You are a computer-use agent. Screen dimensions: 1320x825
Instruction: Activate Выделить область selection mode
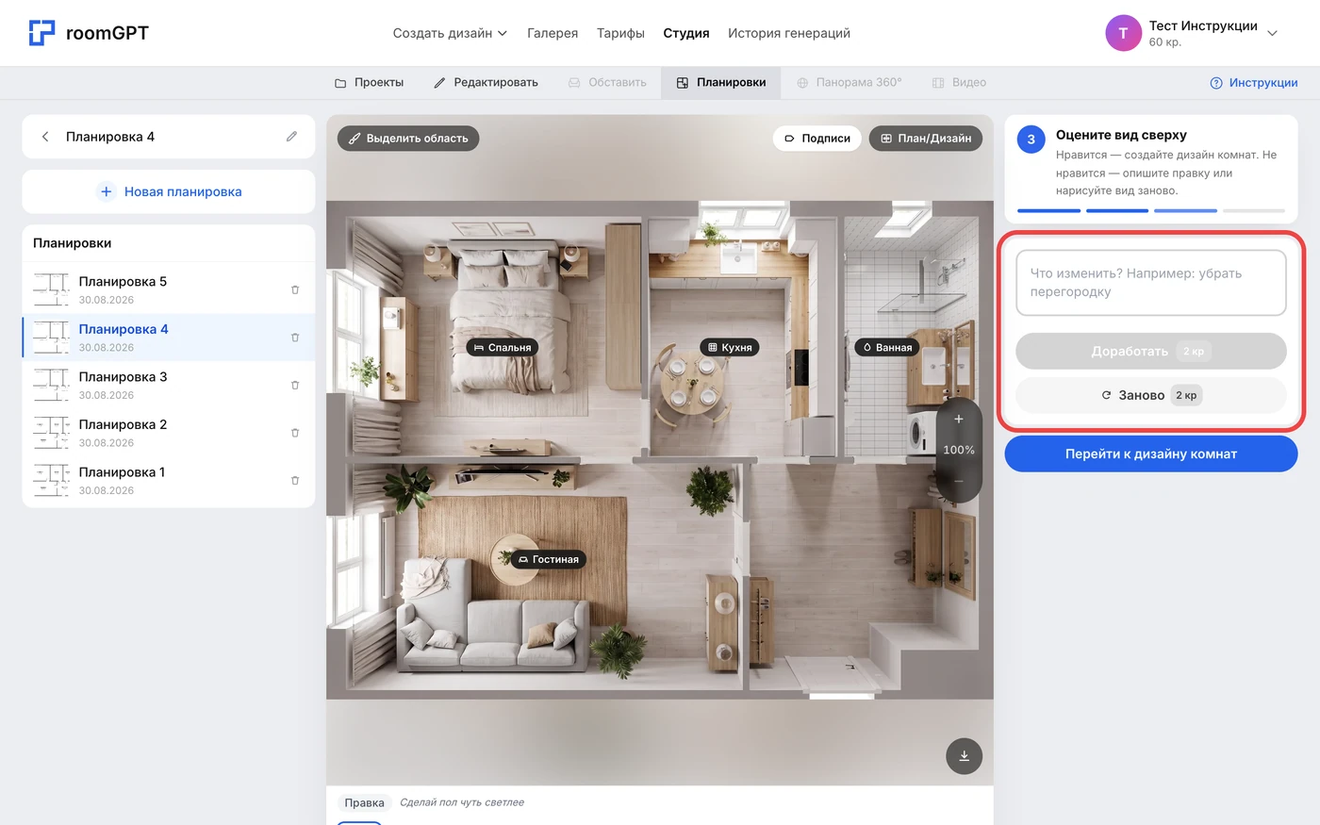[408, 138]
